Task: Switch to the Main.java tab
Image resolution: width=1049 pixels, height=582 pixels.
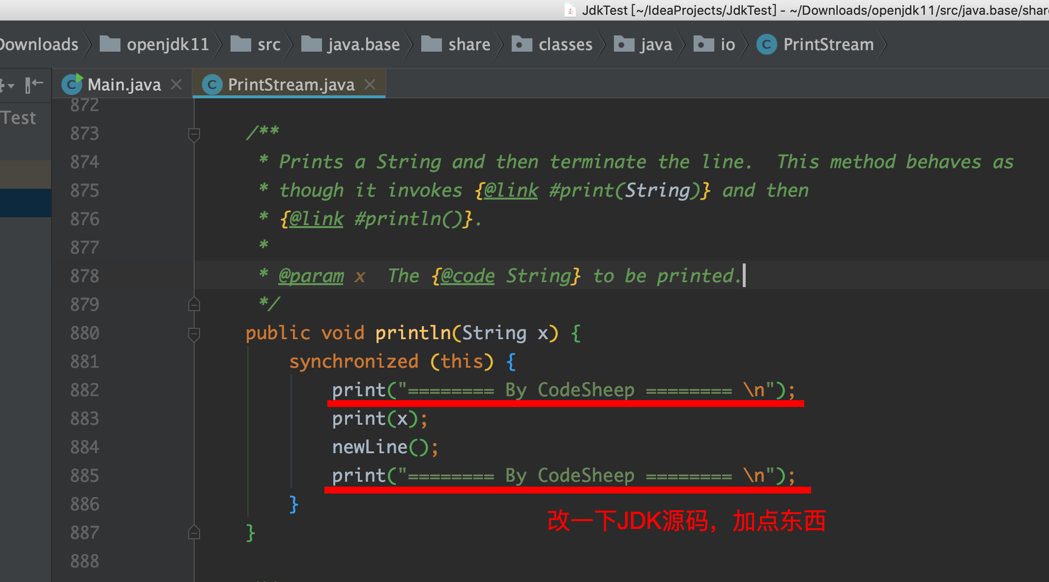Action: click(124, 85)
